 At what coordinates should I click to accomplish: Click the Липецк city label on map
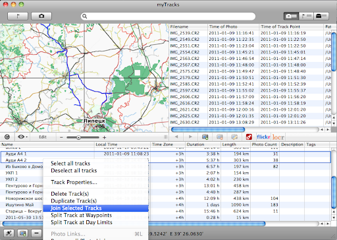point(94,121)
